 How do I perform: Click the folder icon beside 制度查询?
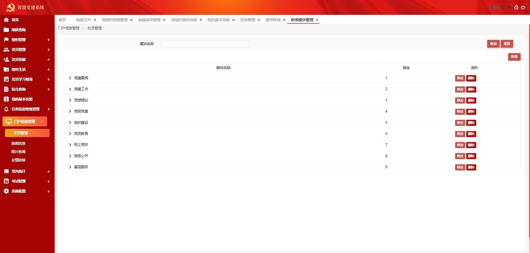point(6,30)
